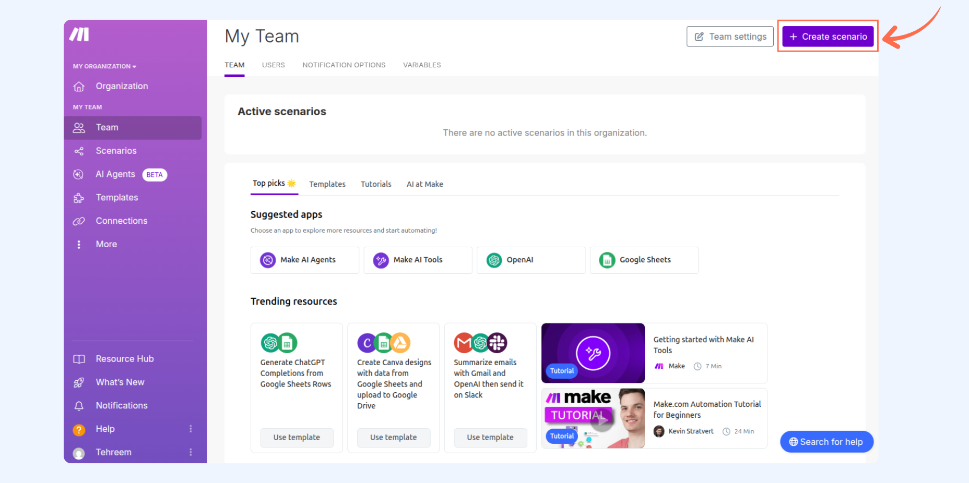Viewport: 969px width, 483px height.
Task: Open the Make AI Tools tutorial thumbnail
Action: click(593, 353)
